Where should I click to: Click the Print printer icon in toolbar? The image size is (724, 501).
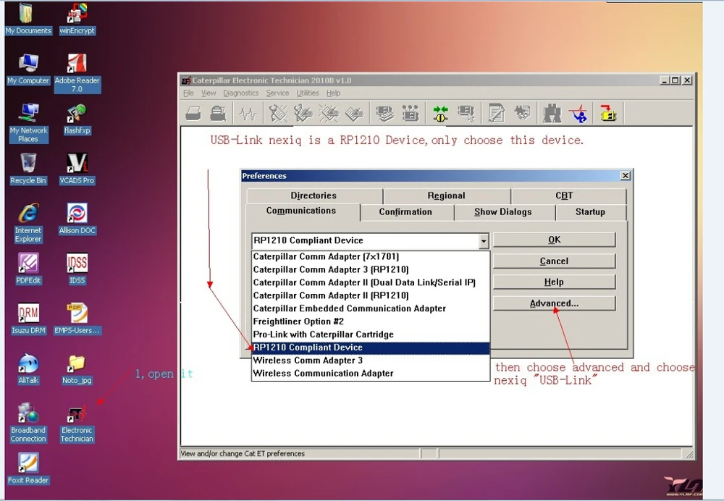[193, 113]
